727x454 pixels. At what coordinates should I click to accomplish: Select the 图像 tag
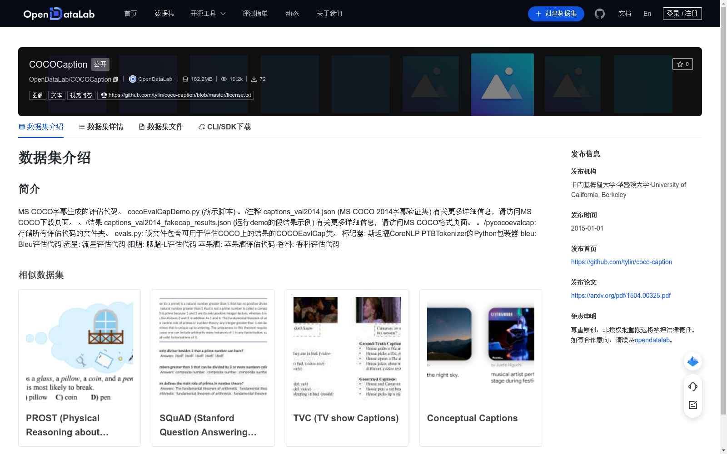(x=38, y=95)
